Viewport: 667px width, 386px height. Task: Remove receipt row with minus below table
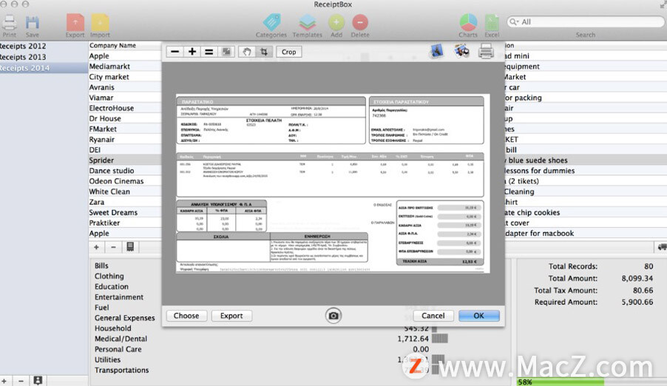[x=113, y=247]
